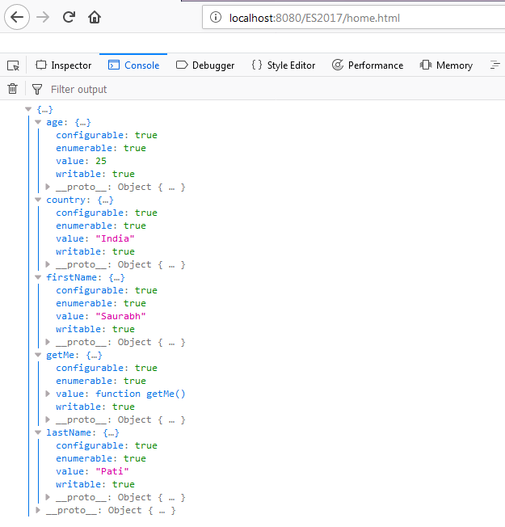Open the Memory tab
The width and height of the screenshot is (505, 527).
coord(446,65)
